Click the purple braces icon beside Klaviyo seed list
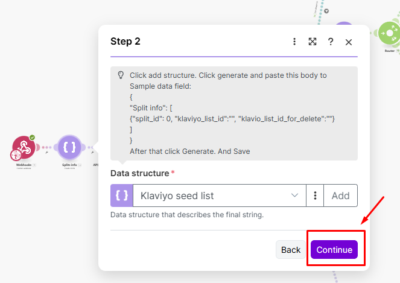Image resolution: width=400 pixels, height=283 pixels. (x=122, y=196)
